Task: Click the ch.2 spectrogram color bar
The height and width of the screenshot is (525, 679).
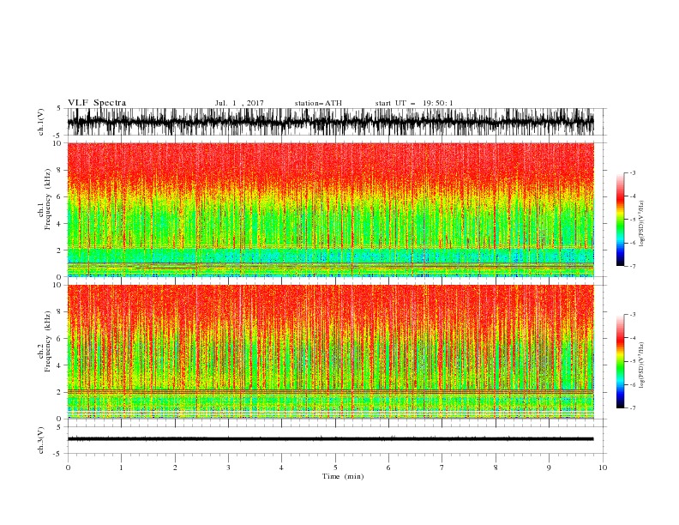Action: pos(620,361)
